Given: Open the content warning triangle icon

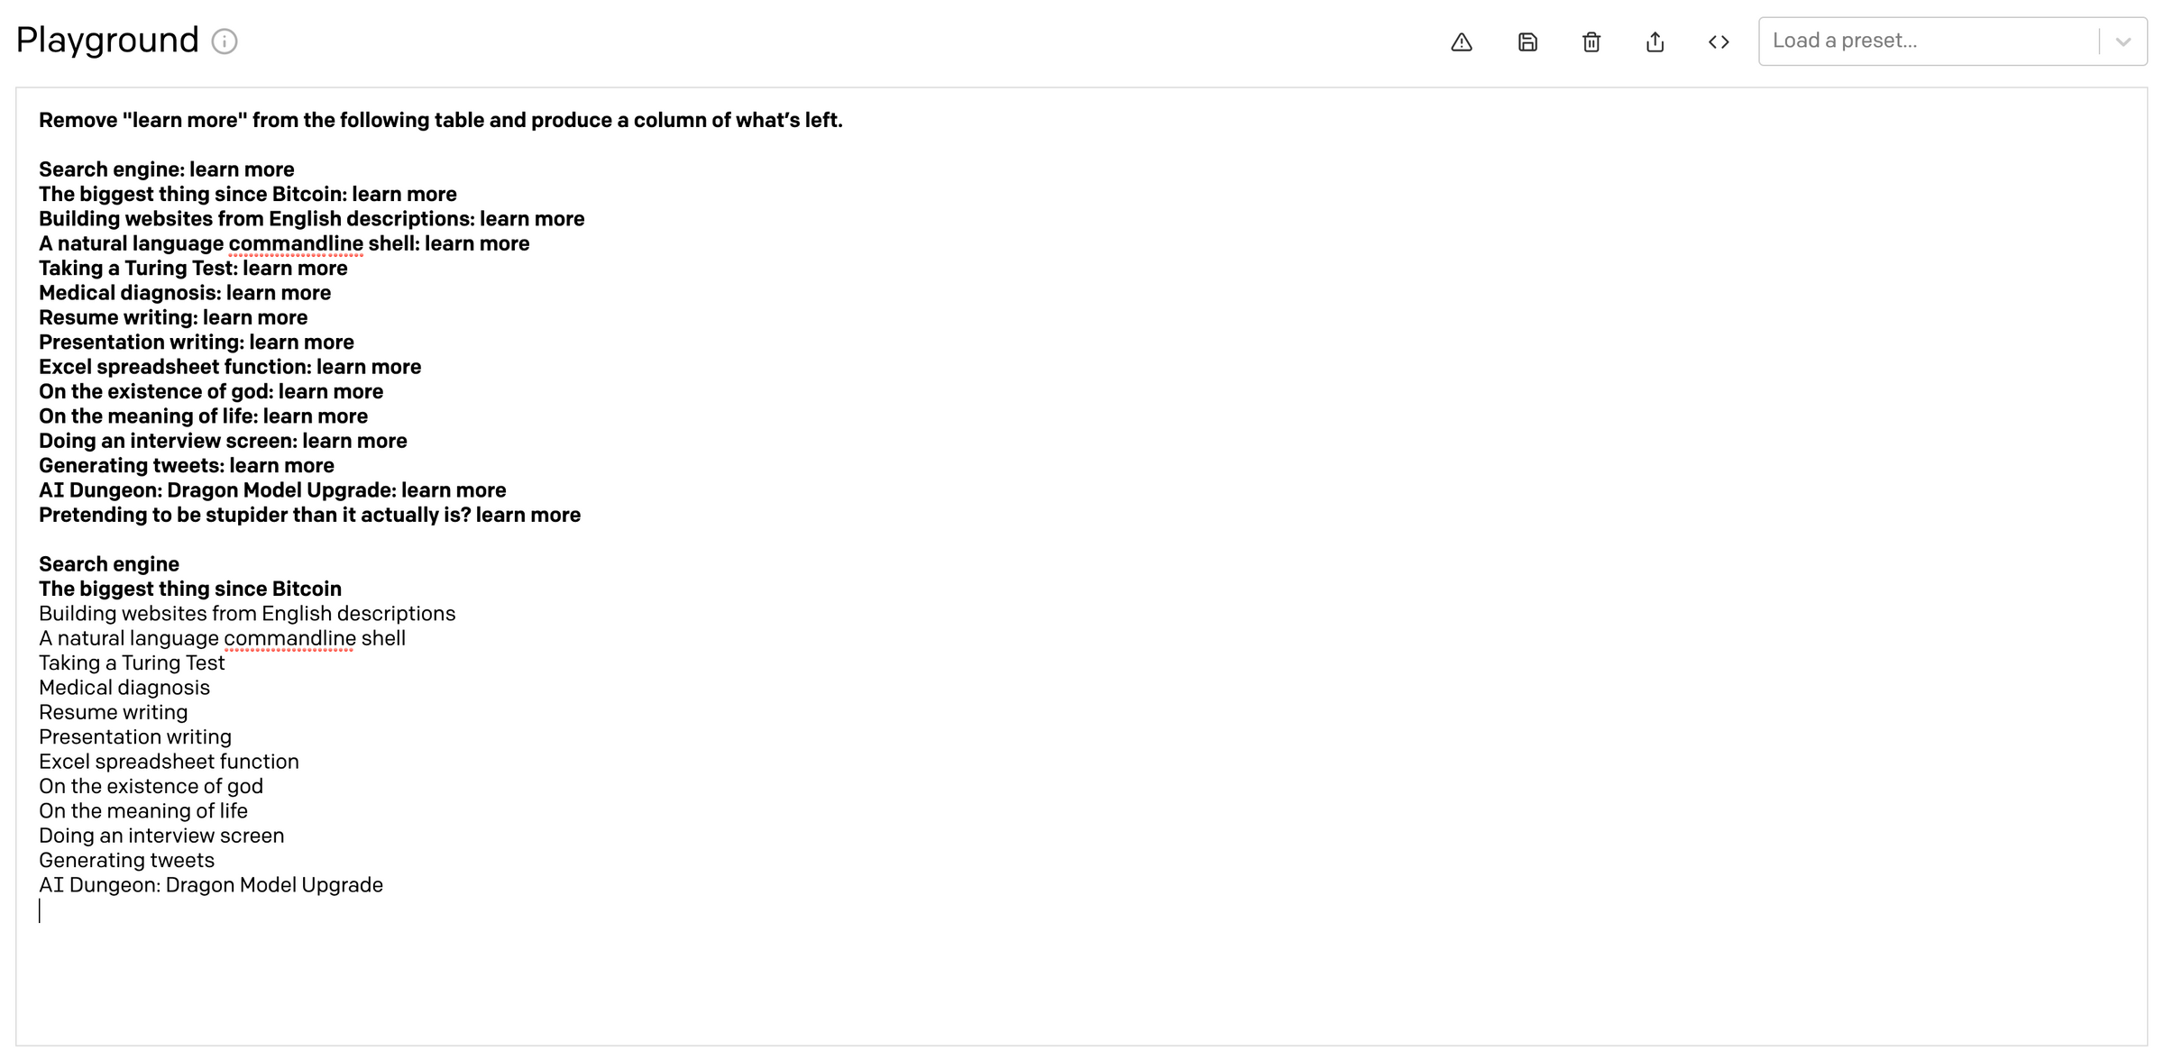Looking at the screenshot, I should tap(1462, 41).
